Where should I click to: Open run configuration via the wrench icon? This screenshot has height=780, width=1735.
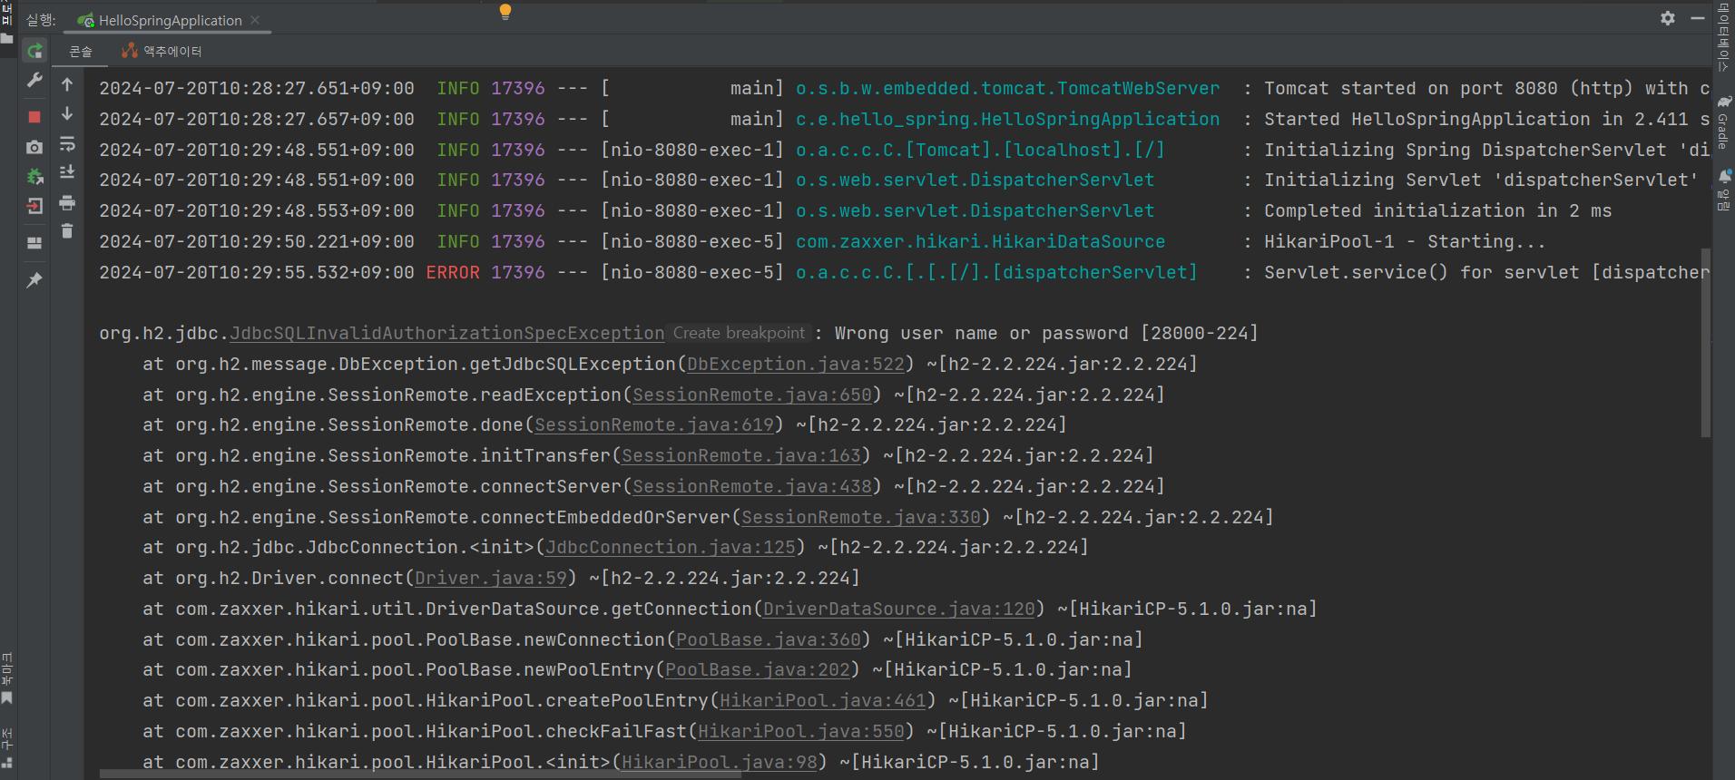pyautogui.click(x=34, y=81)
